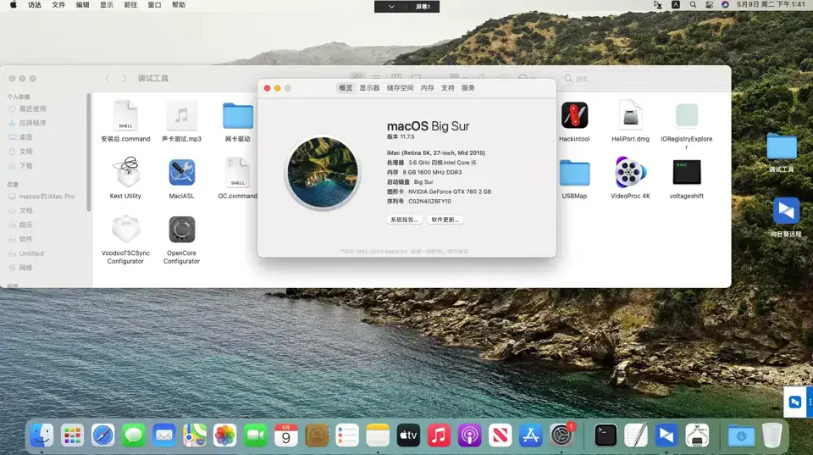
Task: Switch to the 显示器 tab
Action: click(x=369, y=87)
